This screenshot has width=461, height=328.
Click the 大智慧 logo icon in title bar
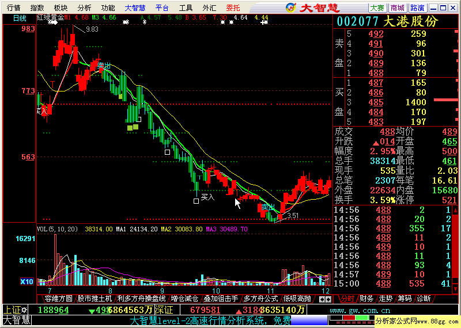(x=291, y=7)
